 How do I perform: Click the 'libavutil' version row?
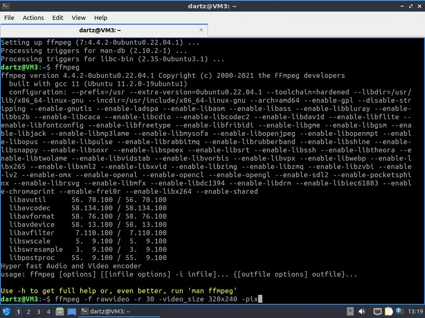[x=88, y=200]
